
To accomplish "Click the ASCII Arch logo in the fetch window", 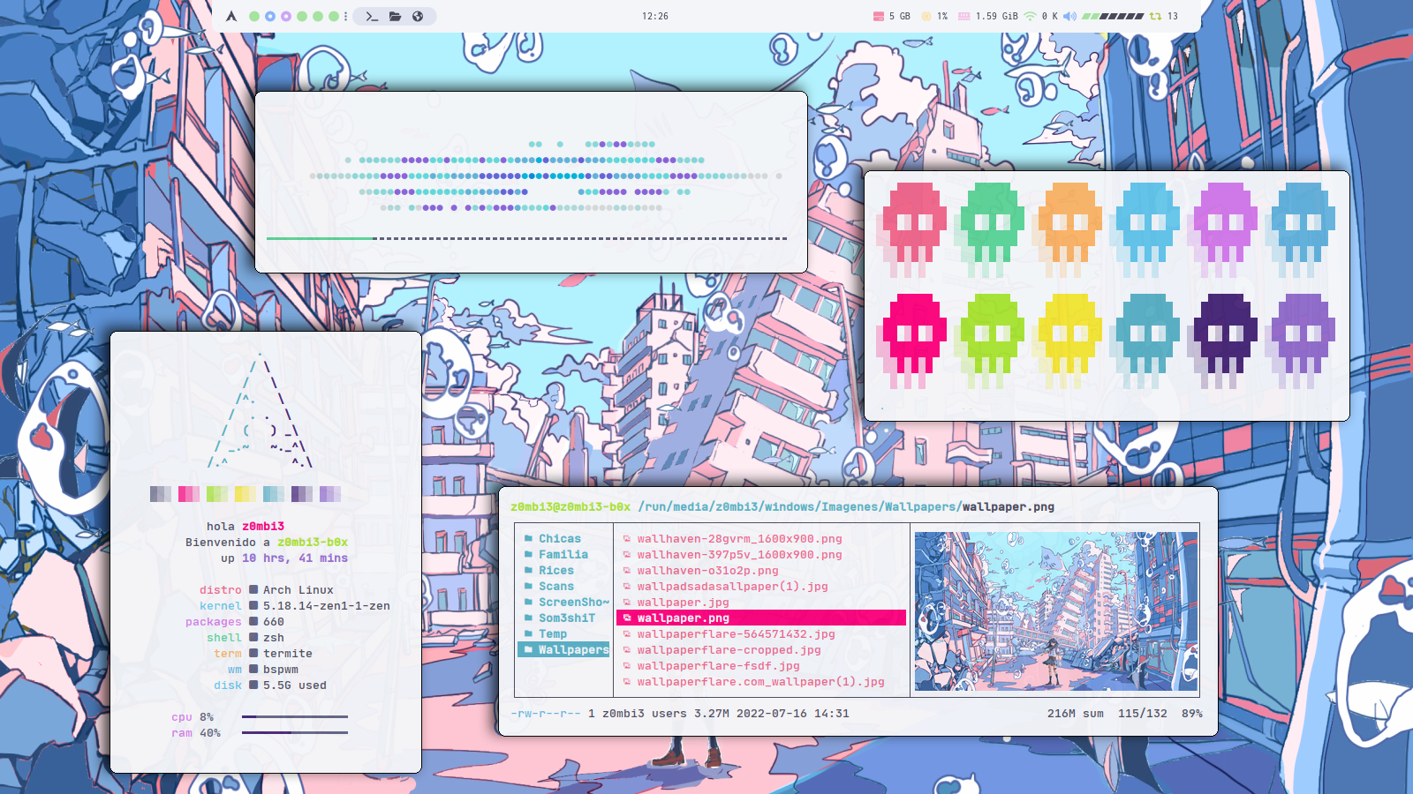I will [x=261, y=410].
